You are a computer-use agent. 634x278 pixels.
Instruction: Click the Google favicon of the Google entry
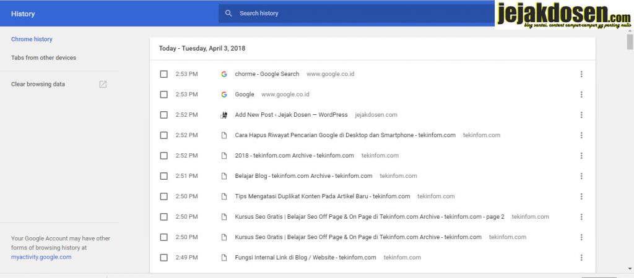224,95
